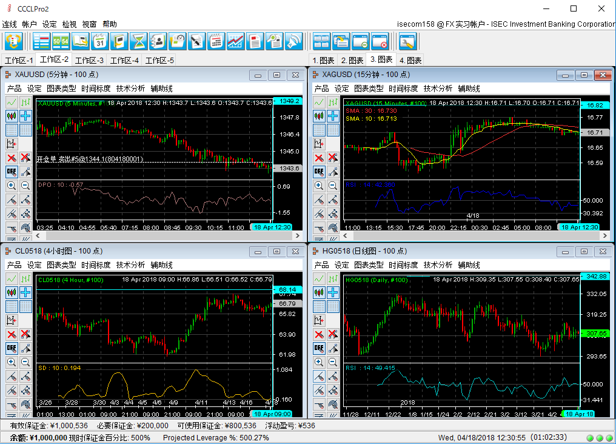Screen dimensions: 616x444
Task: Click the 1343.6 price marker in XAUUSD chart
Action: pyautogui.click(x=289, y=168)
